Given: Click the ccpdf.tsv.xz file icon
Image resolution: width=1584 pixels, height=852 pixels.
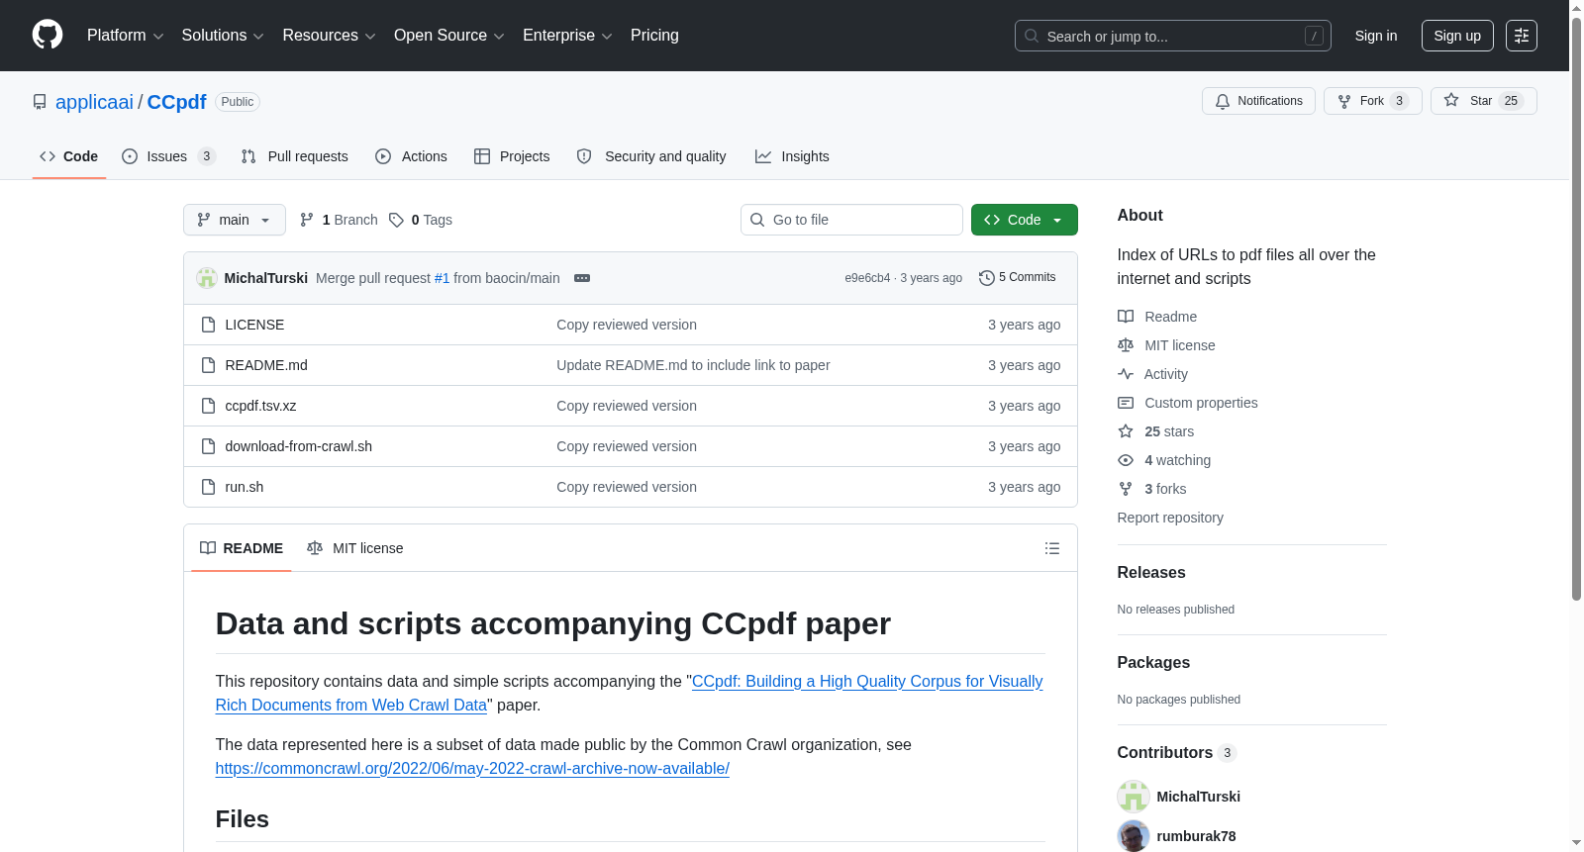Looking at the screenshot, I should pyautogui.click(x=208, y=406).
